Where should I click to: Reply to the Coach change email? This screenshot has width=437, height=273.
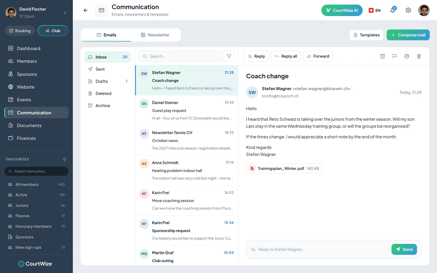coord(256,56)
